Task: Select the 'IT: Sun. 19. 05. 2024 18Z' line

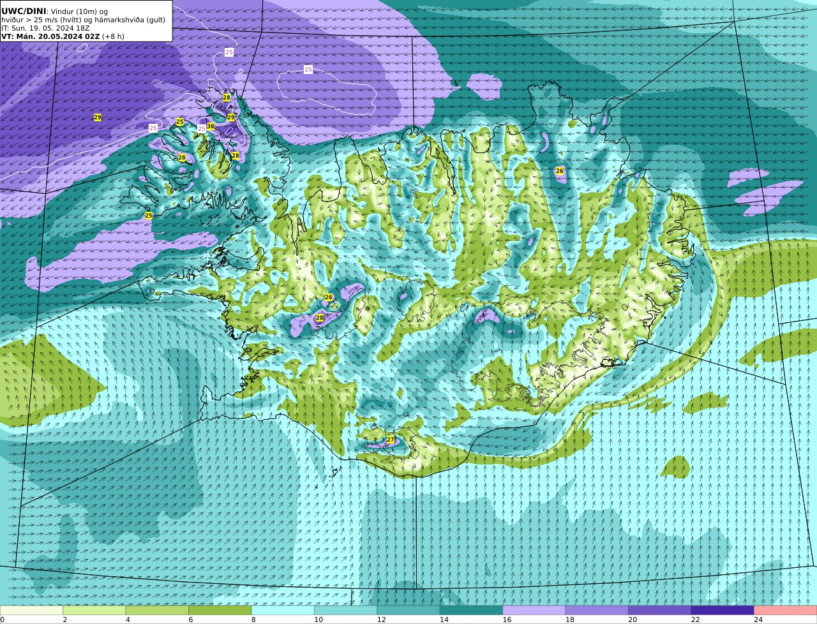Action: (45, 28)
